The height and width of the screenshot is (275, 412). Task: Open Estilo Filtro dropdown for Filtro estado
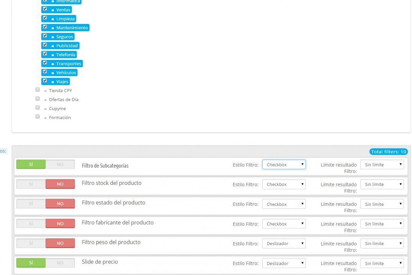pos(284,204)
